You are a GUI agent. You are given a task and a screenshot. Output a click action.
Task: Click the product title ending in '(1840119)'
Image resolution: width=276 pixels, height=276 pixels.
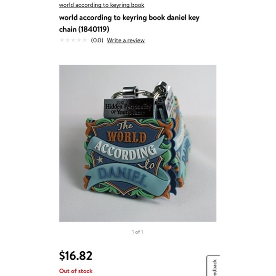(129, 23)
